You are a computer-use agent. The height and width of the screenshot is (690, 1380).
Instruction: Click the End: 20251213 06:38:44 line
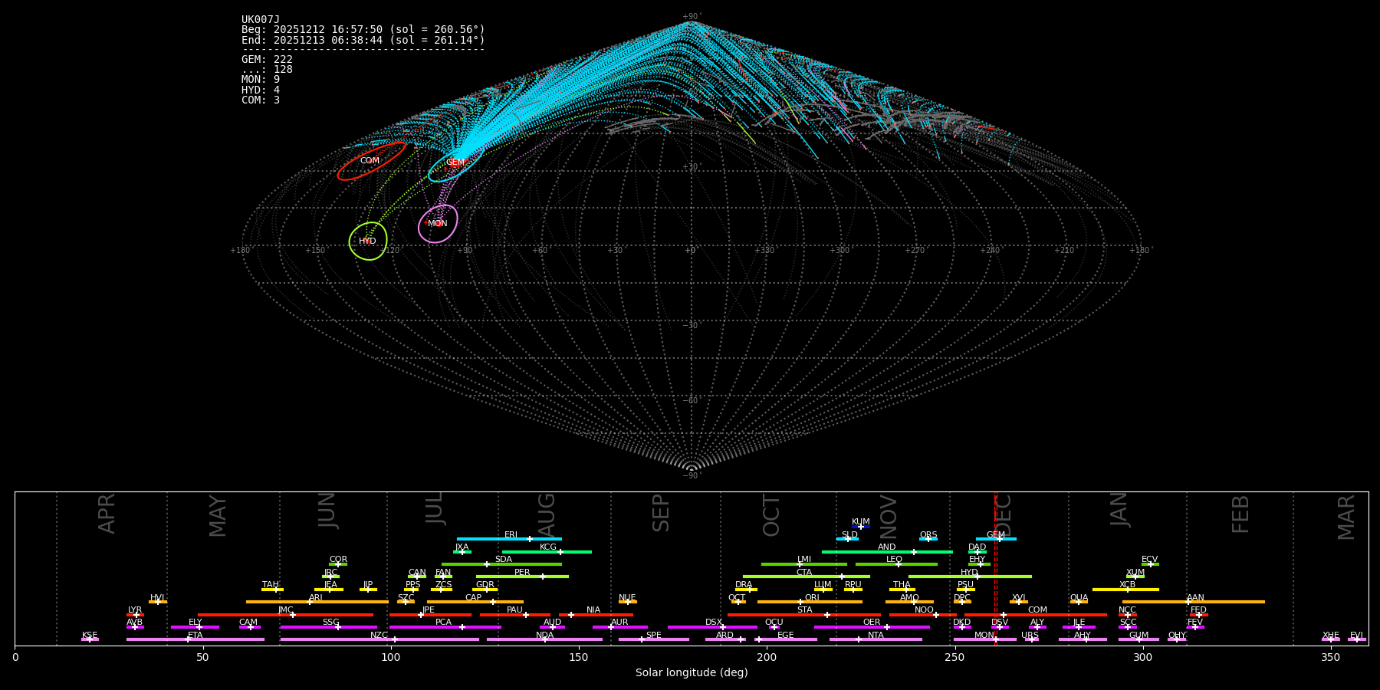[x=363, y=40]
